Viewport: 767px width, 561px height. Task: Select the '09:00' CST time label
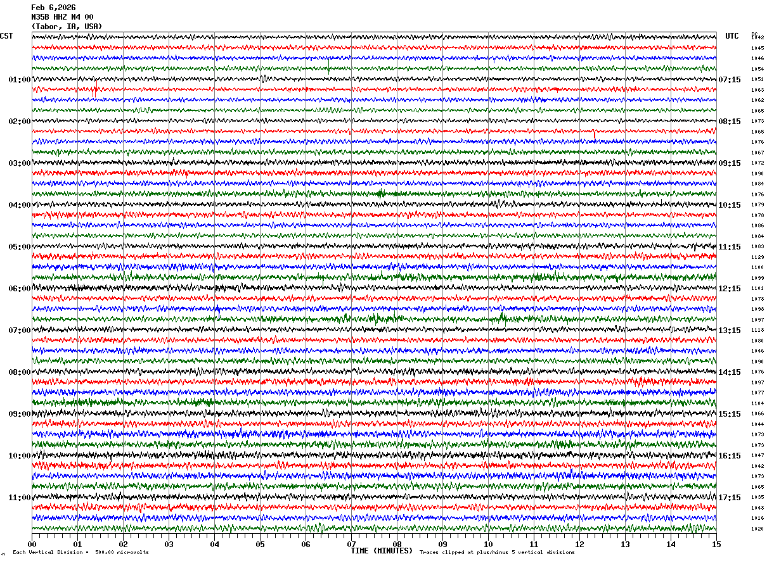coord(20,414)
